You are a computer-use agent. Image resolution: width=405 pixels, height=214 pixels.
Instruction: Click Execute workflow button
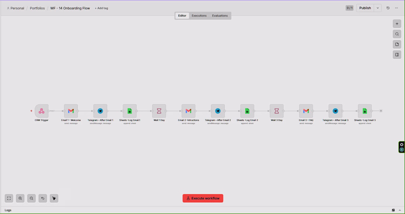click(203, 198)
